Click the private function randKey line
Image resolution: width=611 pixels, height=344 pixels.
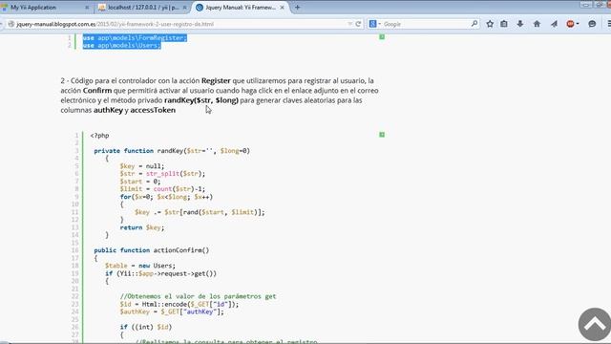172,151
